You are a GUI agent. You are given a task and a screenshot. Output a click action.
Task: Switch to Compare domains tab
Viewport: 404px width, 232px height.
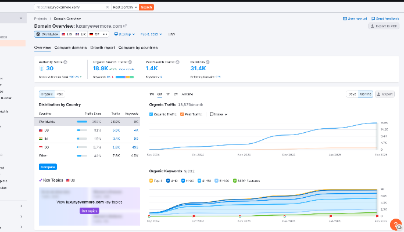pyautogui.click(x=70, y=48)
